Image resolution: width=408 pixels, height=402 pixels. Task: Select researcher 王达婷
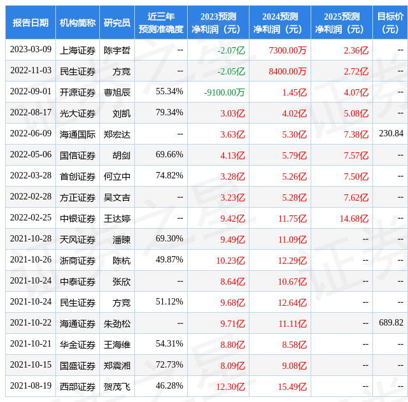[x=117, y=219]
